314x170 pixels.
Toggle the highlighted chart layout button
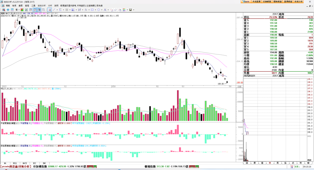(35, 10)
